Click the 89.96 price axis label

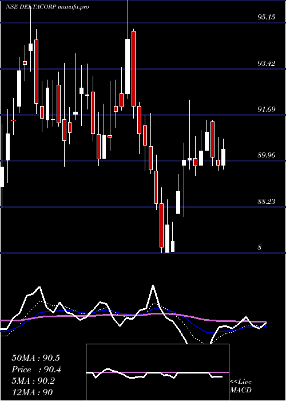tap(267, 155)
